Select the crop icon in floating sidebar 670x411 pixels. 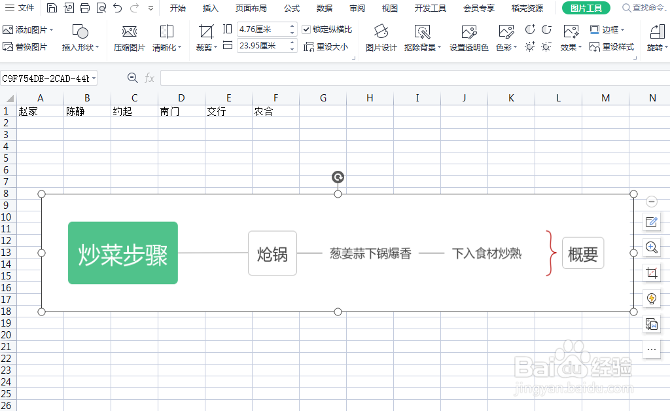tap(652, 273)
